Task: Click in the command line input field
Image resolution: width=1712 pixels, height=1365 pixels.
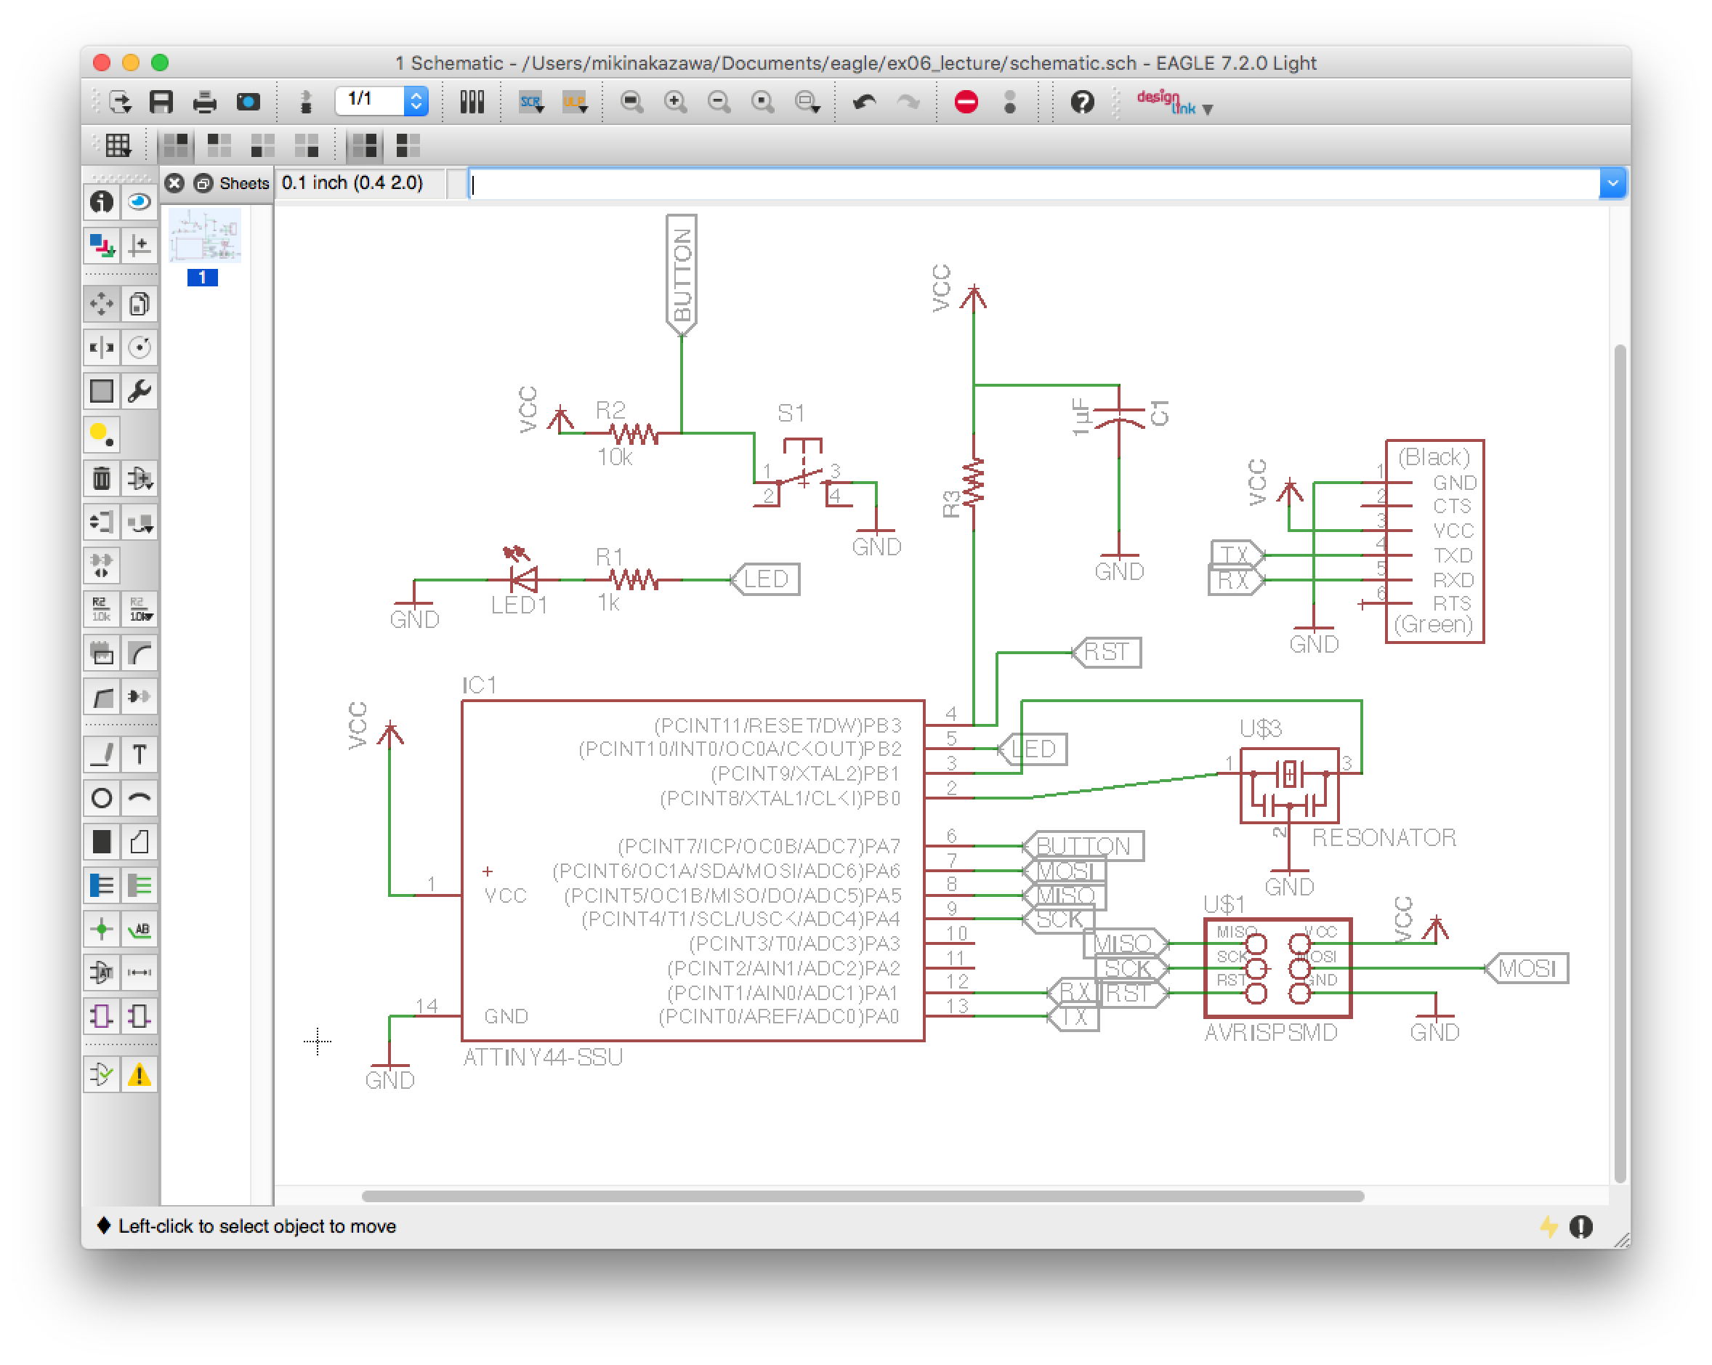Action: (1033, 184)
